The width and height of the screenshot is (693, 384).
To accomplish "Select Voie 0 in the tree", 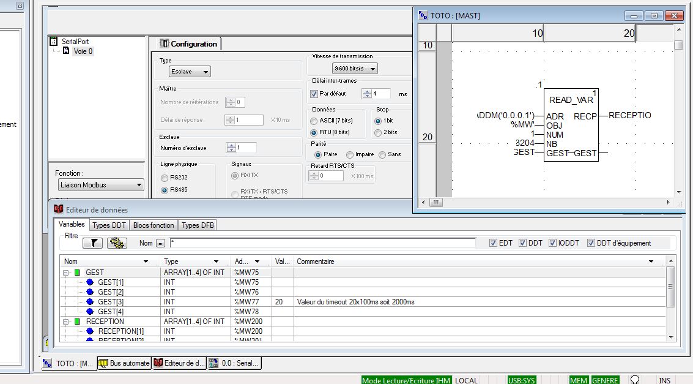I will pyautogui.click(x=83, y=51).
